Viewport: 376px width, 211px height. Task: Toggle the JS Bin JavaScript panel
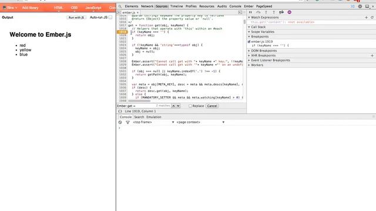point(93,8)
